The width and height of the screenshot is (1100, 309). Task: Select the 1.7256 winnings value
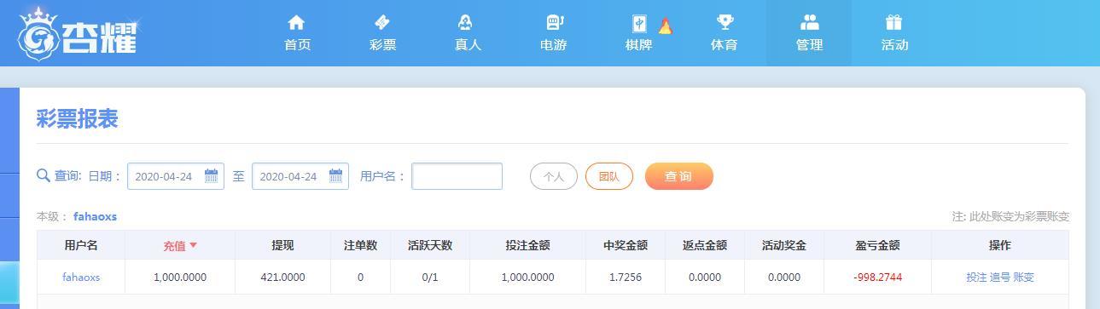626,277
